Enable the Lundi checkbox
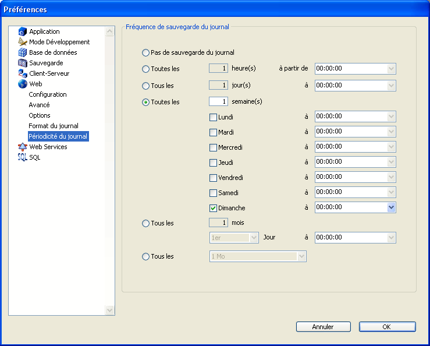This screenshot has height=346, width=430. (x=213, y=117)
